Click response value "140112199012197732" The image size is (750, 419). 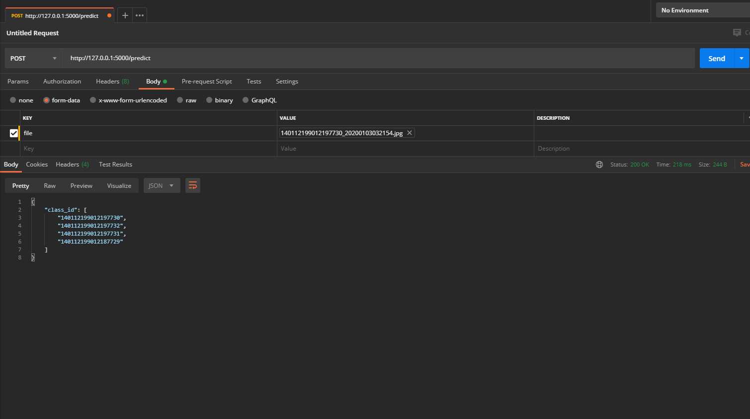[x=90, y=226]
